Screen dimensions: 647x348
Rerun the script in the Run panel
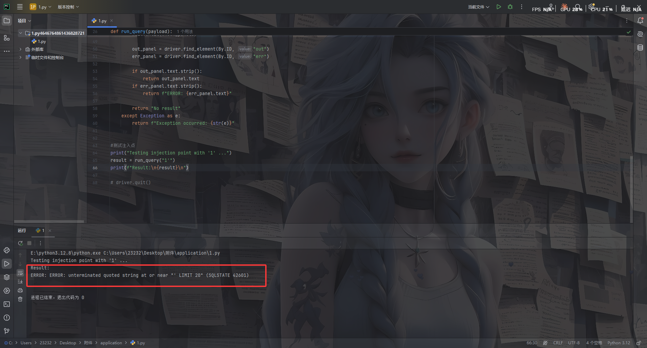21,243
